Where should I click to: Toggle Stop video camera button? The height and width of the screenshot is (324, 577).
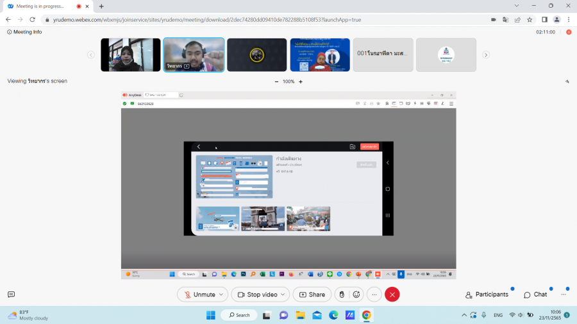click(x=256, y=295)
